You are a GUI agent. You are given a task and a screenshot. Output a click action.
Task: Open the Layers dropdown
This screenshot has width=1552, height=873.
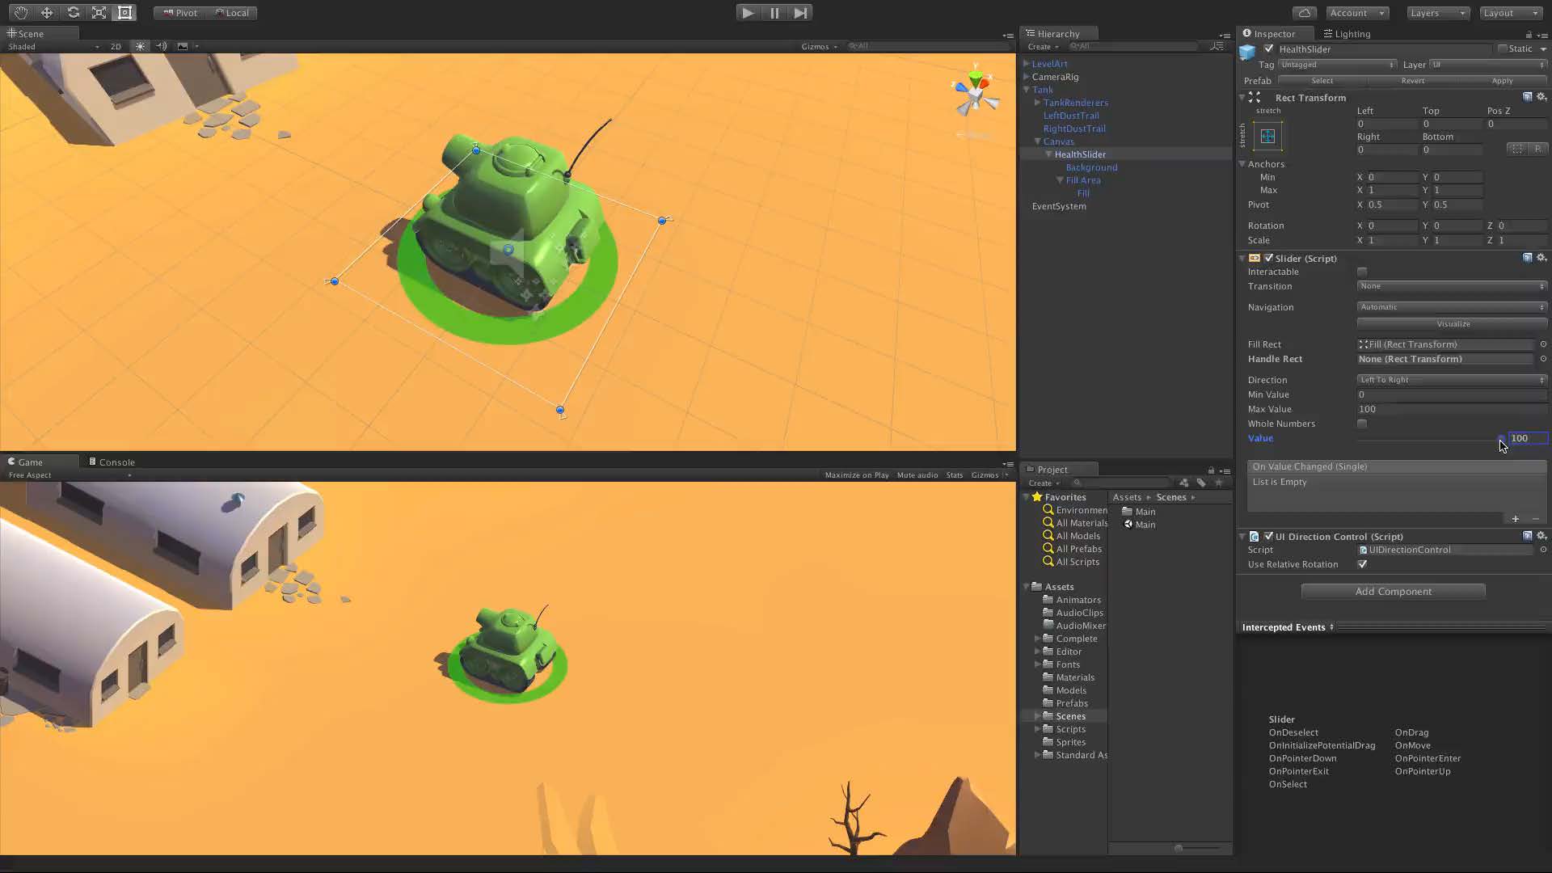[x=1436, y=13]
